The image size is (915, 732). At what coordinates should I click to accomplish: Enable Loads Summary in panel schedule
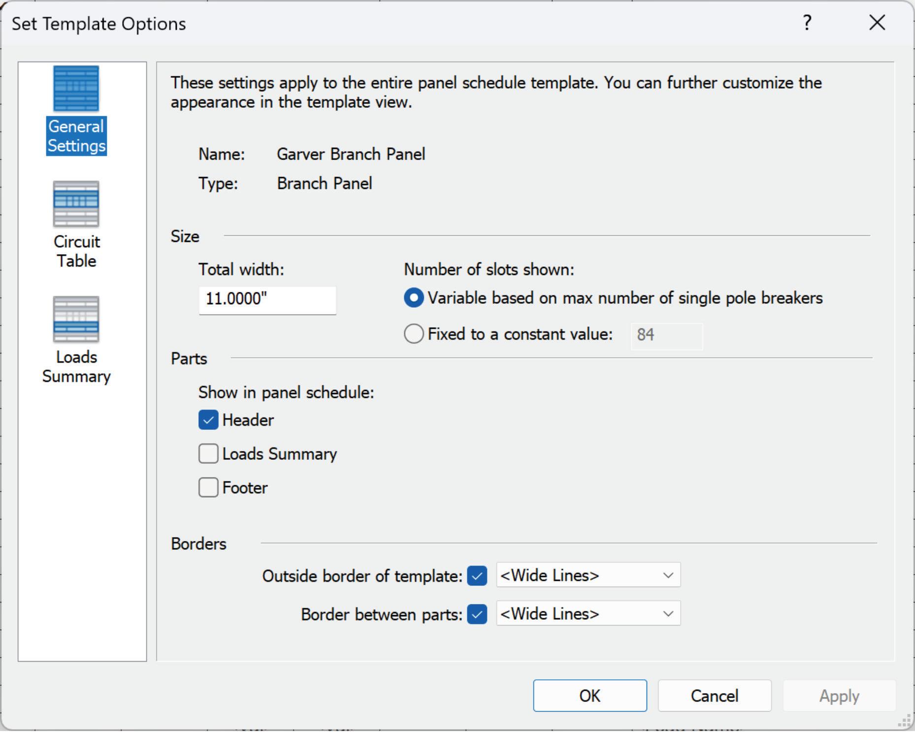click(x=208, y=453)
